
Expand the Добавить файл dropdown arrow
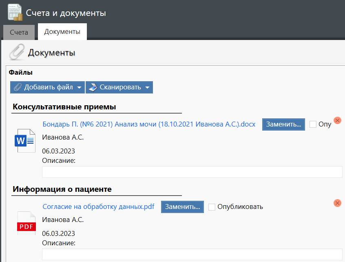79,87
